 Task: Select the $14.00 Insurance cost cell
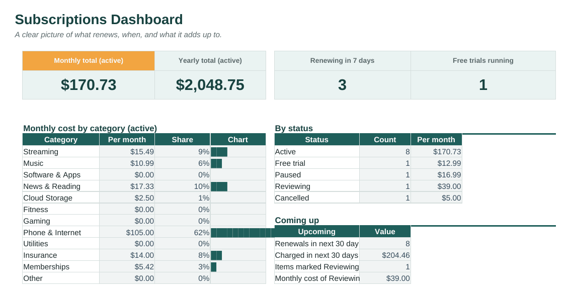(x=127, y=255)
